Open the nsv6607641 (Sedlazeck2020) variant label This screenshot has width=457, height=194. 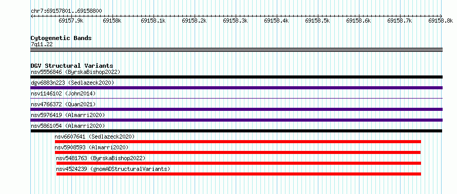pyautogui.click(x=94, y=137)
